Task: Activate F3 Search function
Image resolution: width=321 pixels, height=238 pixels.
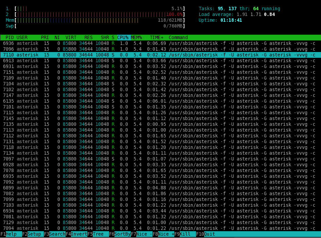Action: 57,234
